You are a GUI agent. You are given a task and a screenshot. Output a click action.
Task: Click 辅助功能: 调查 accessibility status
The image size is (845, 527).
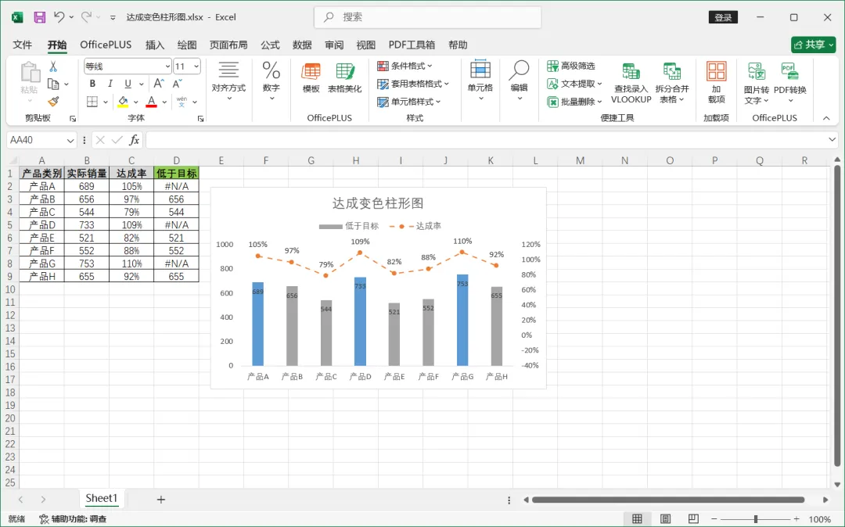(73, 519)
